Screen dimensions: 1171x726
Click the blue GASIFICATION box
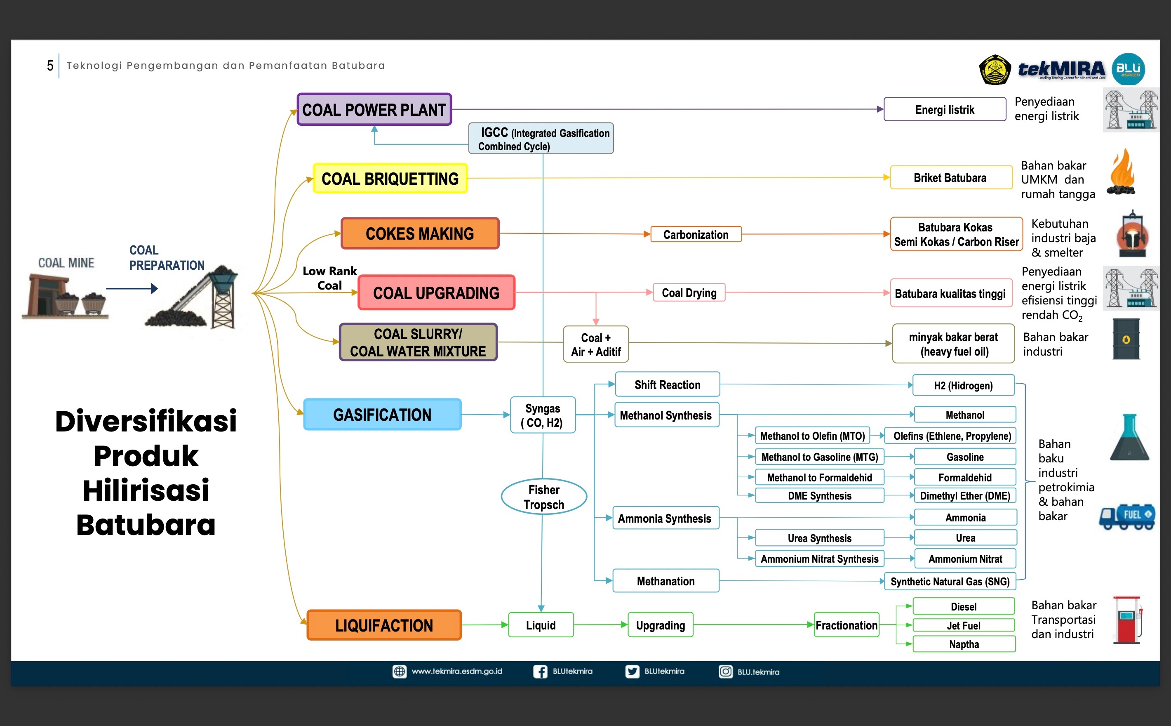click(x=383, y=415)
